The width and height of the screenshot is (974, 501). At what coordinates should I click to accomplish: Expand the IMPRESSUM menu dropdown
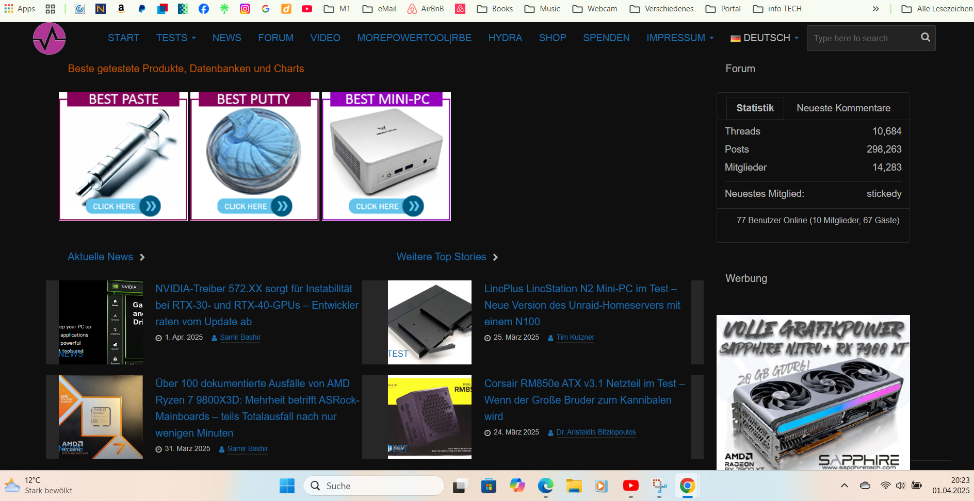pos(680,38)
